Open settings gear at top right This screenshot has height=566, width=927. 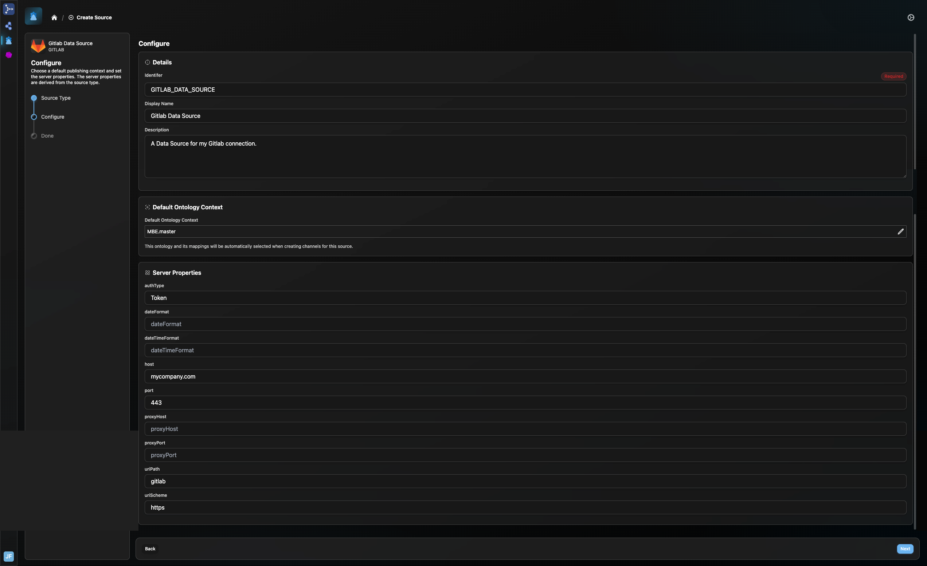(911, 18)
